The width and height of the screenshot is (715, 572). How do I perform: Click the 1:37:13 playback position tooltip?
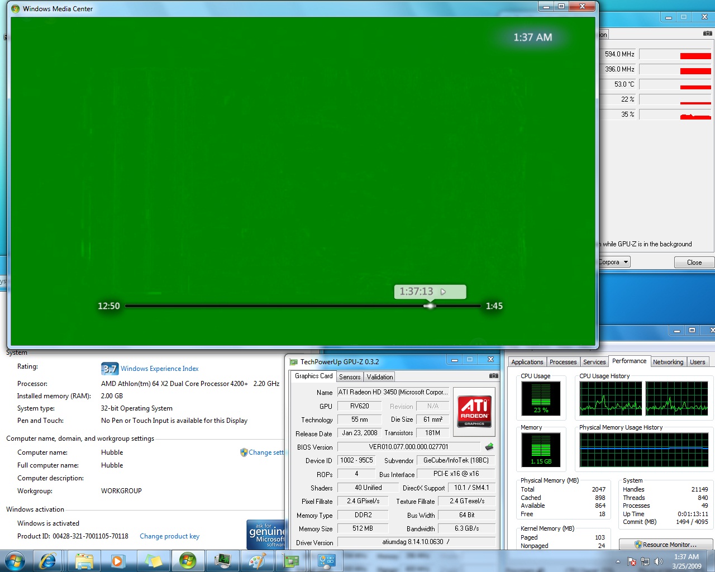point(430,292)
